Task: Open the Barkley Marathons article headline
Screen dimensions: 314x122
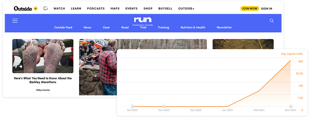Action: (43, 80)
